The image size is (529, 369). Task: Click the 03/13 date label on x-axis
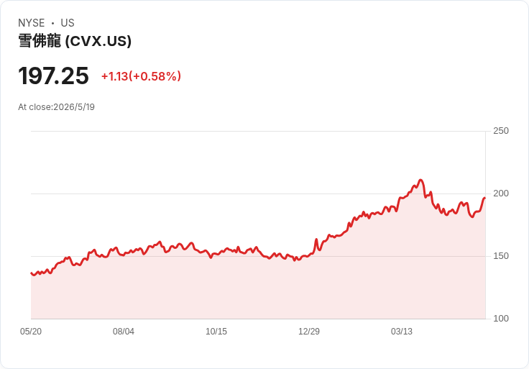402,332
